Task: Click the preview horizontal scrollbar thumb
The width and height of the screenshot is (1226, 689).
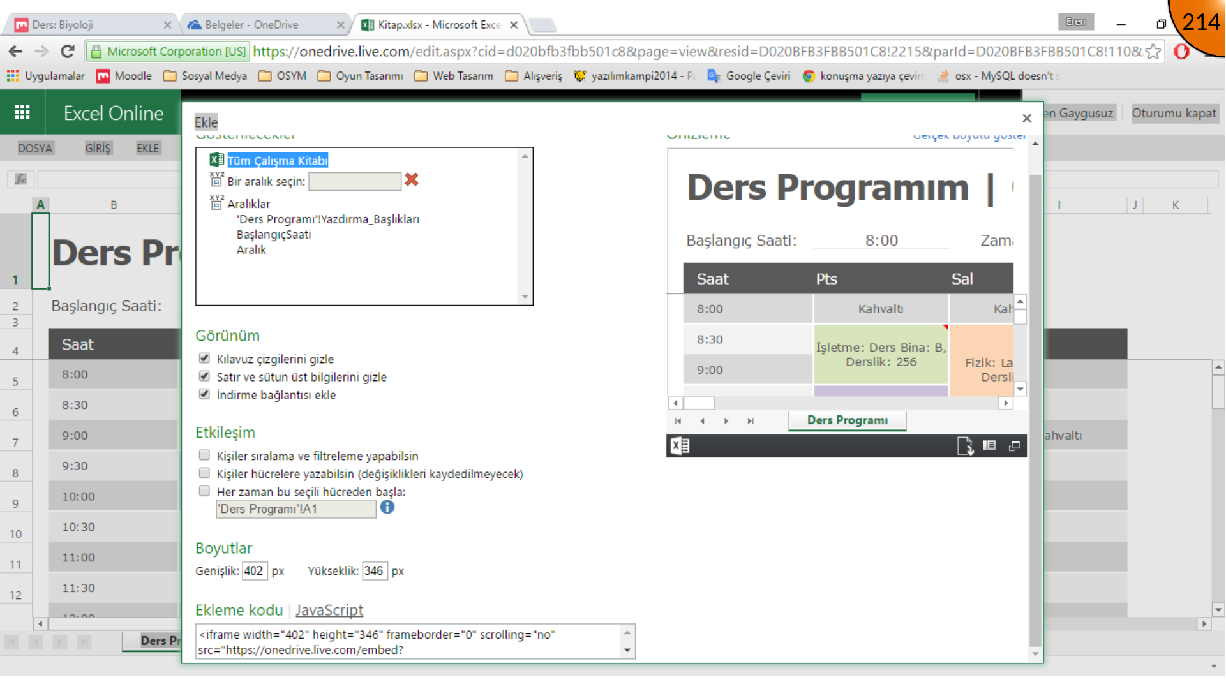Action: (699, 403)
